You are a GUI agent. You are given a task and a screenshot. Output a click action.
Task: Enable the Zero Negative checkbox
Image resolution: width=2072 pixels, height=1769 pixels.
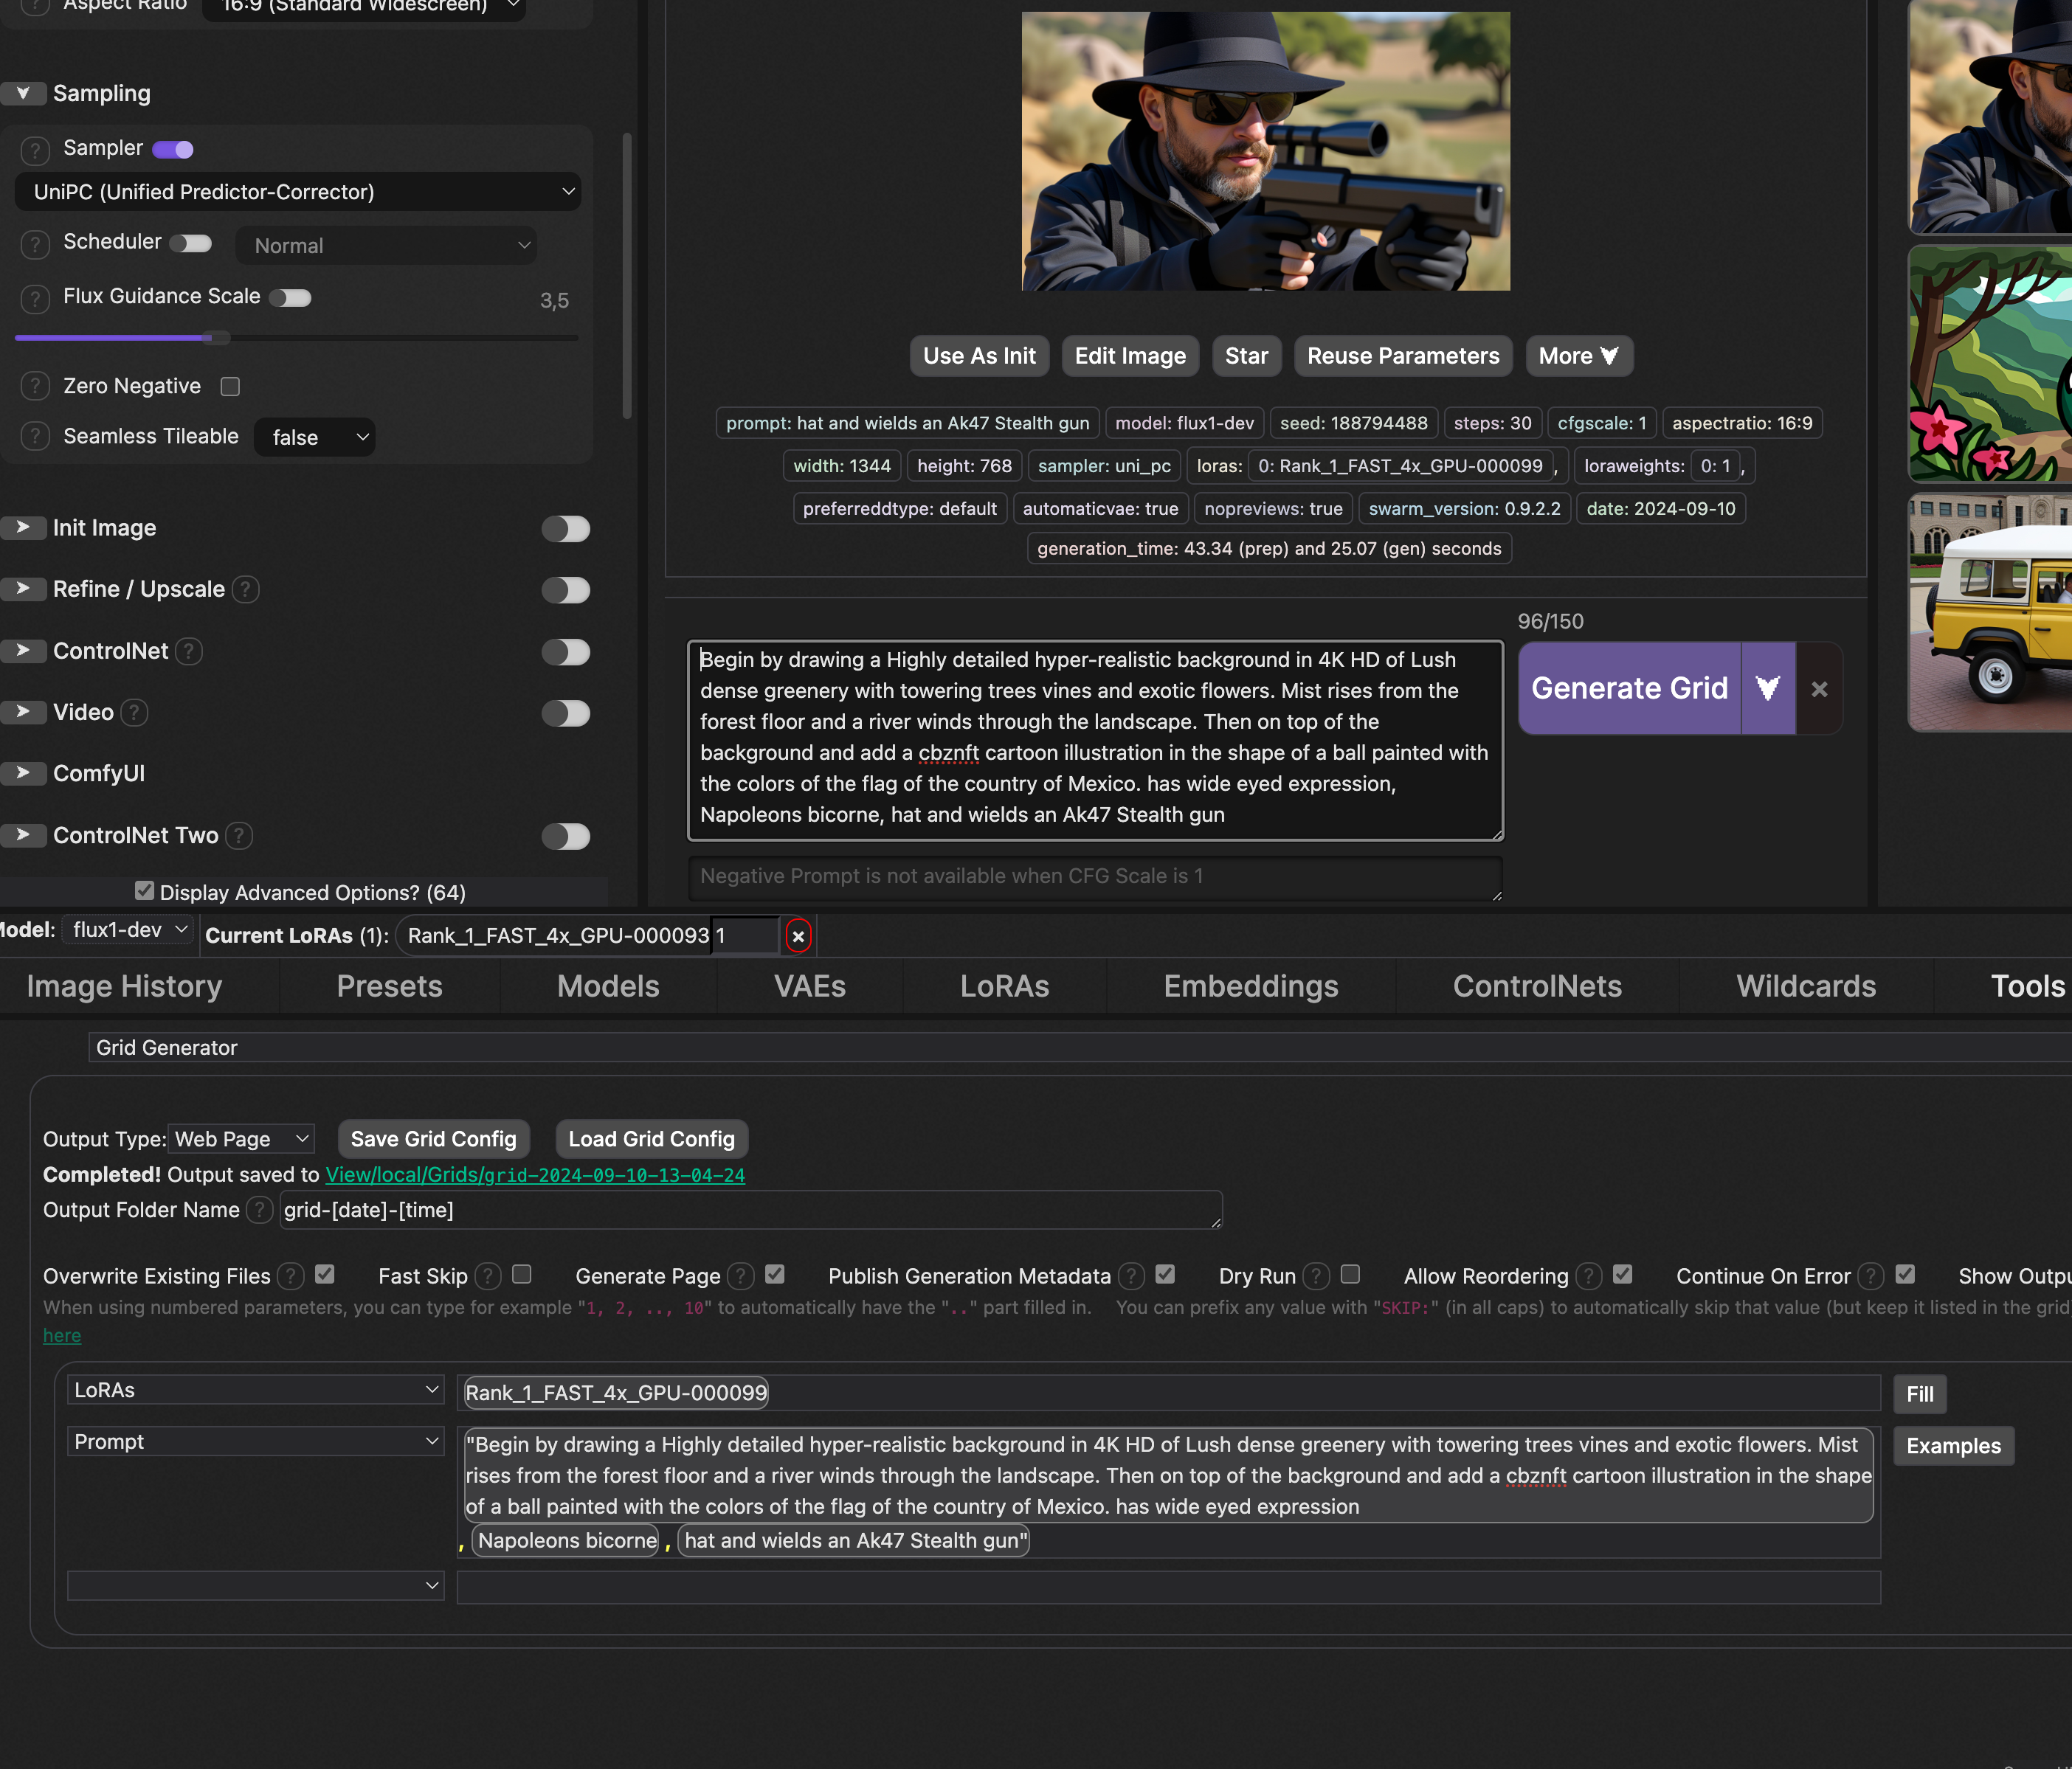231,387
